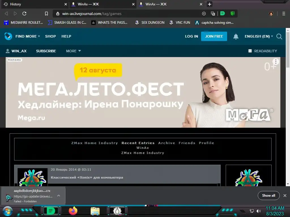The width and height of the screenshot is (290, 217).
Task: Open Recent Entries in journal nav
Action: tap(138, 143)
